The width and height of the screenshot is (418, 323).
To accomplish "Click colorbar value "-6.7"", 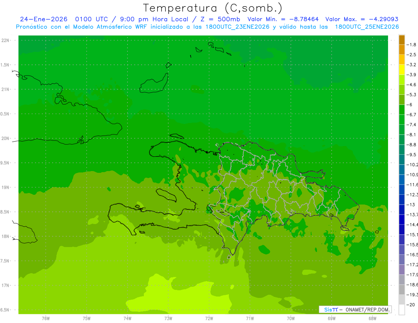I will point(411,115).
